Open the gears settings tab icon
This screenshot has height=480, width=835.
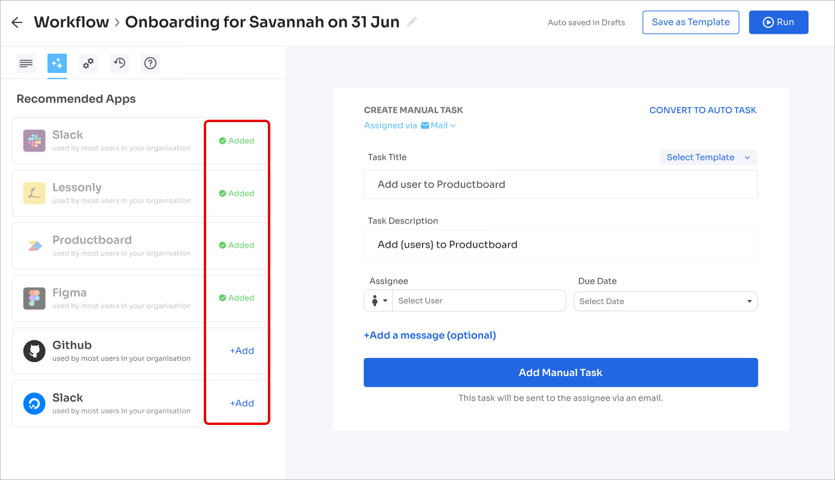click(x=88, y=63)
